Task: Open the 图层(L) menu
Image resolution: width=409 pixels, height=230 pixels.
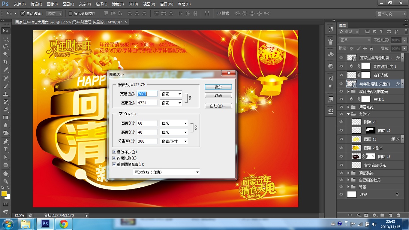Action: coord(68,4)
